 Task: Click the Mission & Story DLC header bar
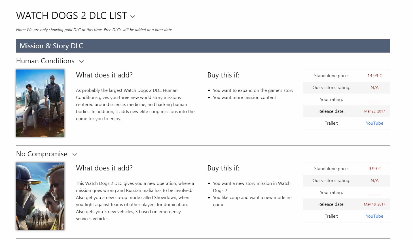click(x=203, y=46)
